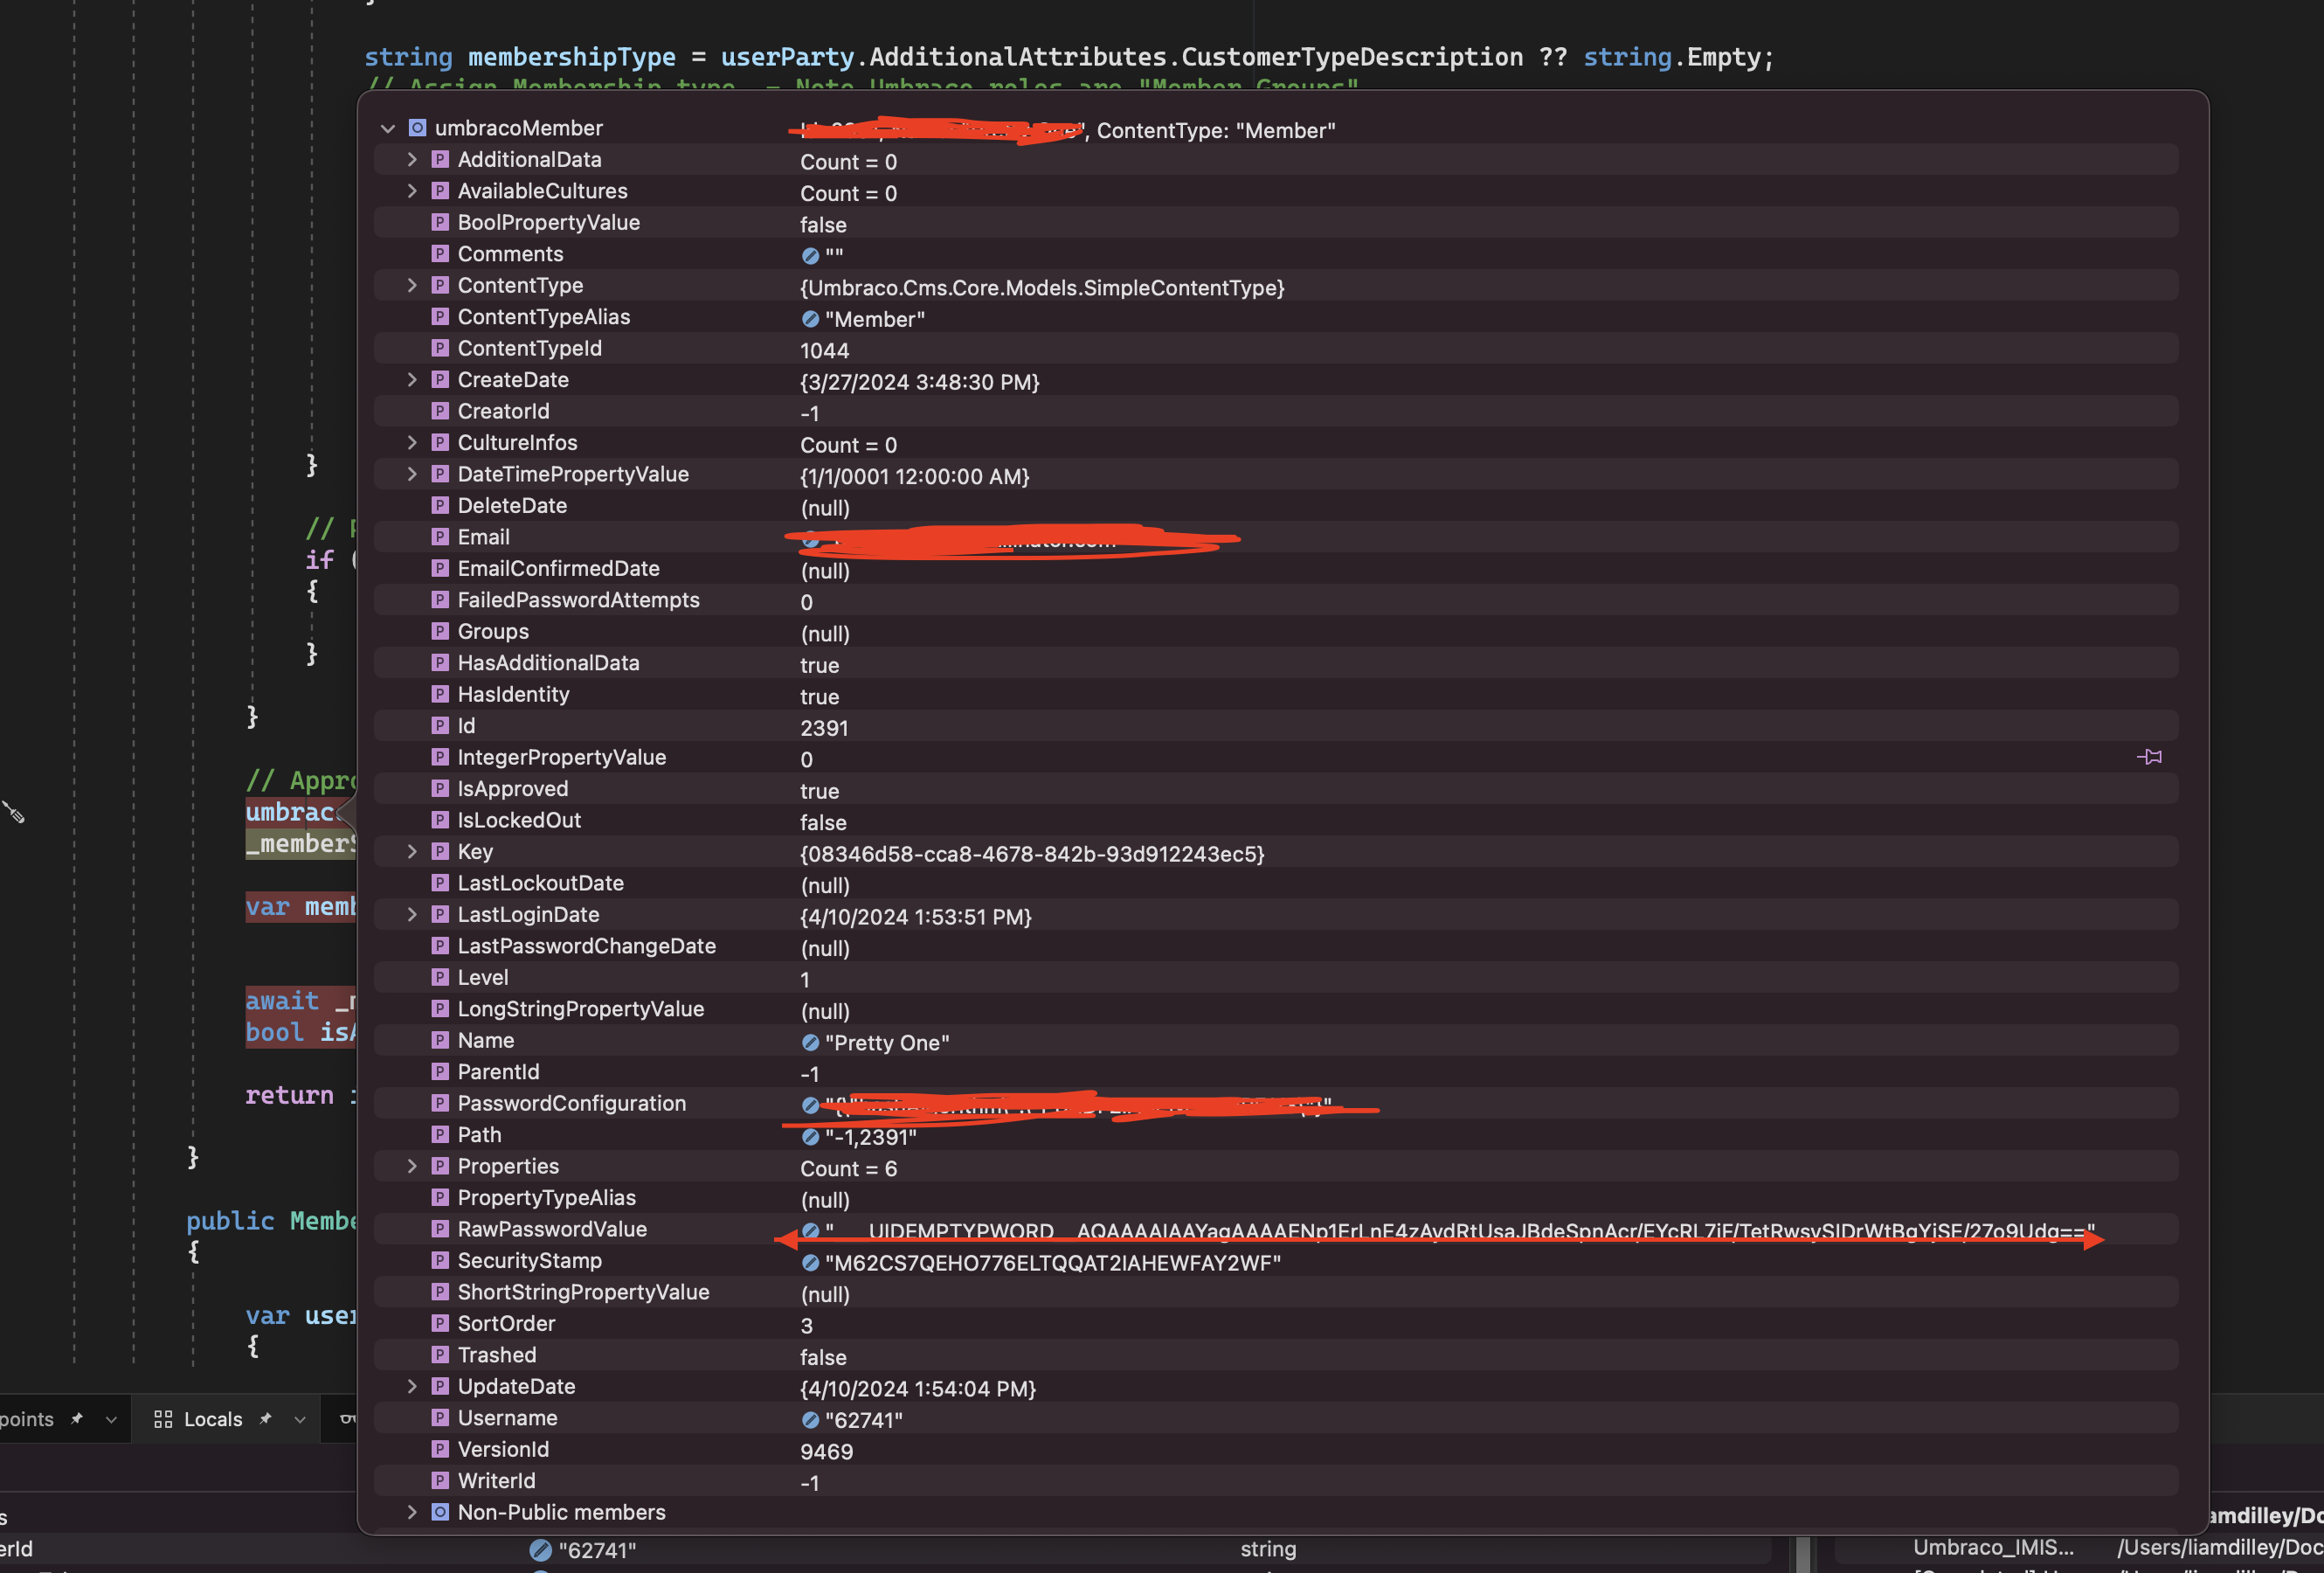The height and width of the screenshot is (1573, 2324).
Task: Expand Non-Public members node
Action: click(x=412, y=1512)
